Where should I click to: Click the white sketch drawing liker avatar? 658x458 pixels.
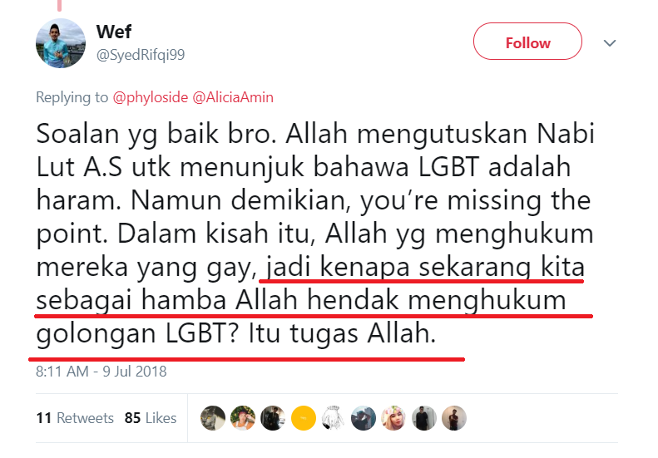tap(334, 418)
